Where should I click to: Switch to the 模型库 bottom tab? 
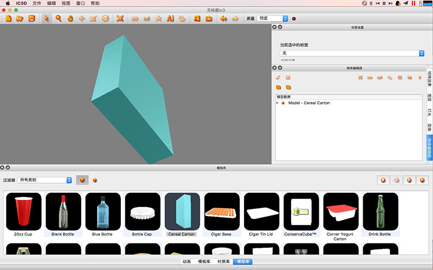pos(243,261)
